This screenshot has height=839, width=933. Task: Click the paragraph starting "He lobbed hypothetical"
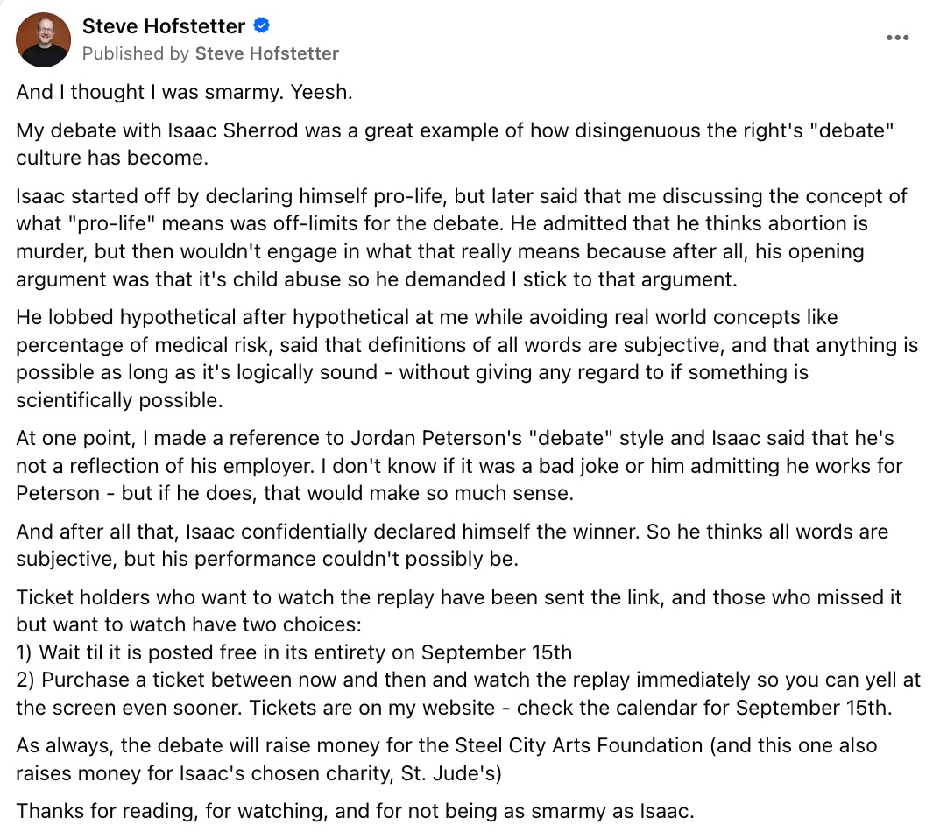(x=467, y=359)
